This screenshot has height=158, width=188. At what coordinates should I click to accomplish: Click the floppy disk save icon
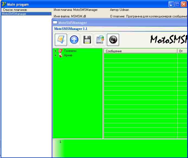[x=87, y=40]
